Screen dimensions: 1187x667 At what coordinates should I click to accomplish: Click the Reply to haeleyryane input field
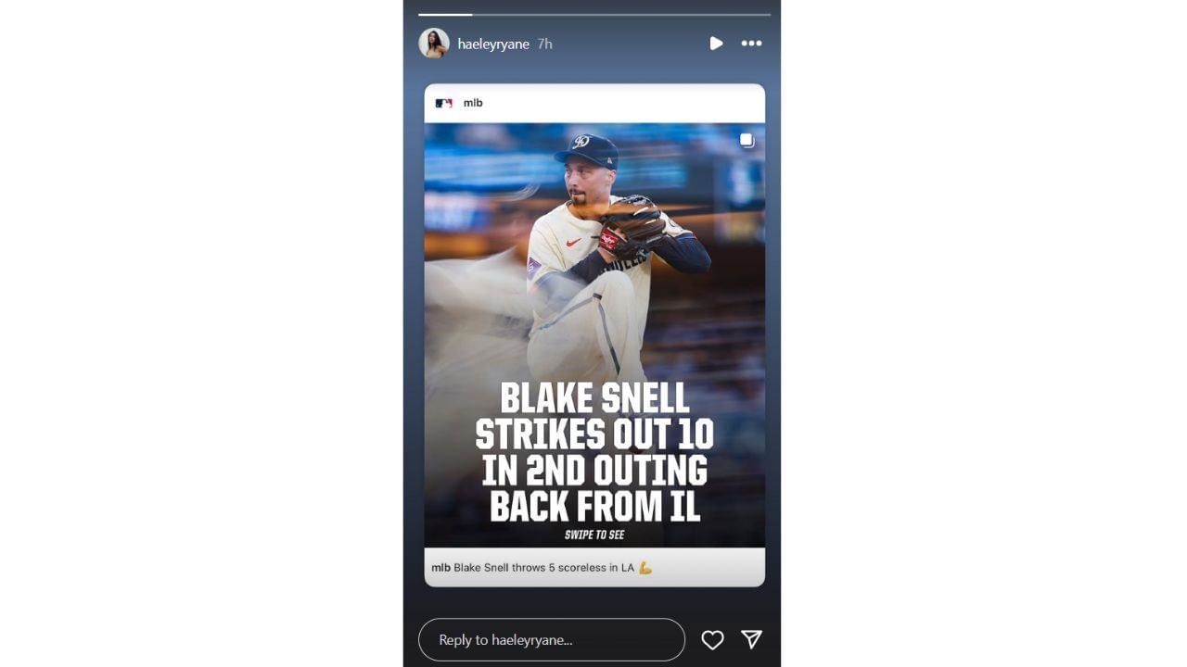tap(552, 639)
